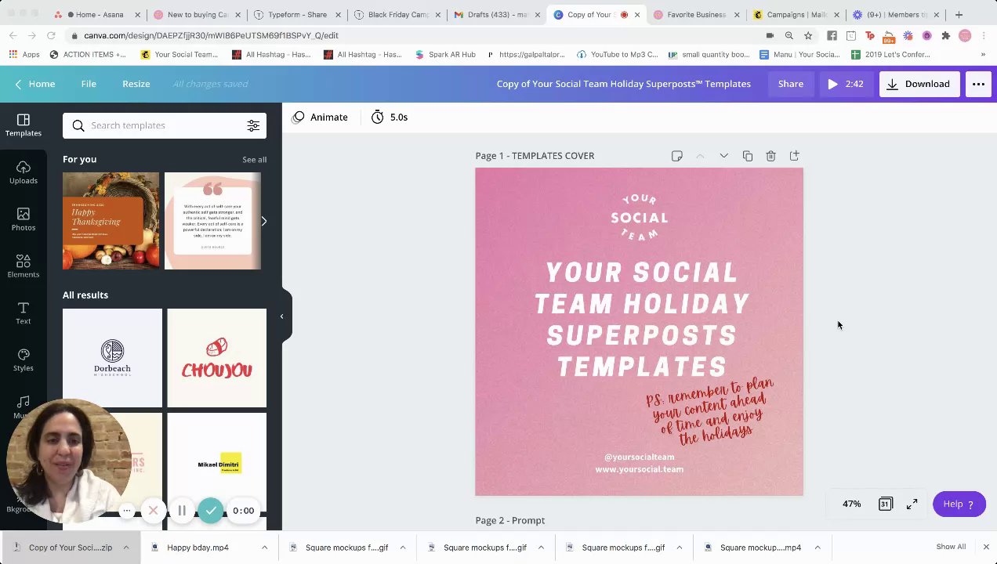This screenshot has width=997, height=564.
Task: Select the Dorbeach logo template
Action: pyautogui.click(x=112, y=358)
